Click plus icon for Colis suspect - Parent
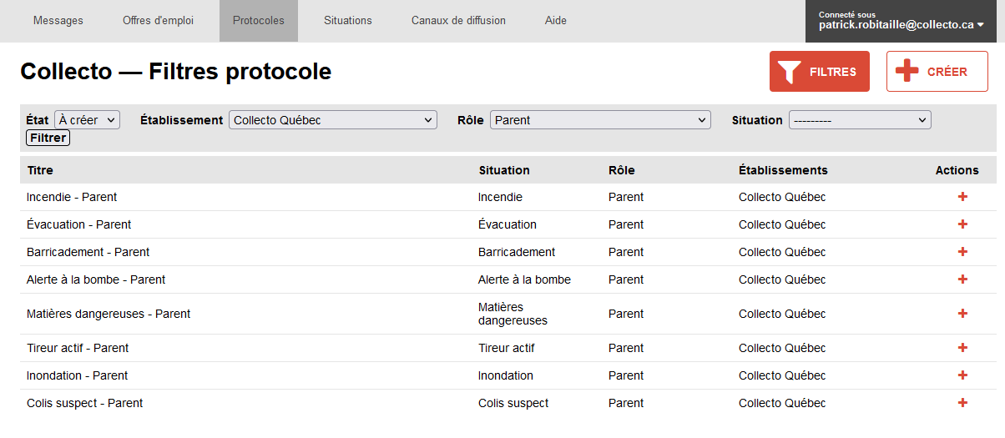Screen dimensions: 1005x438 click(962, 403)
